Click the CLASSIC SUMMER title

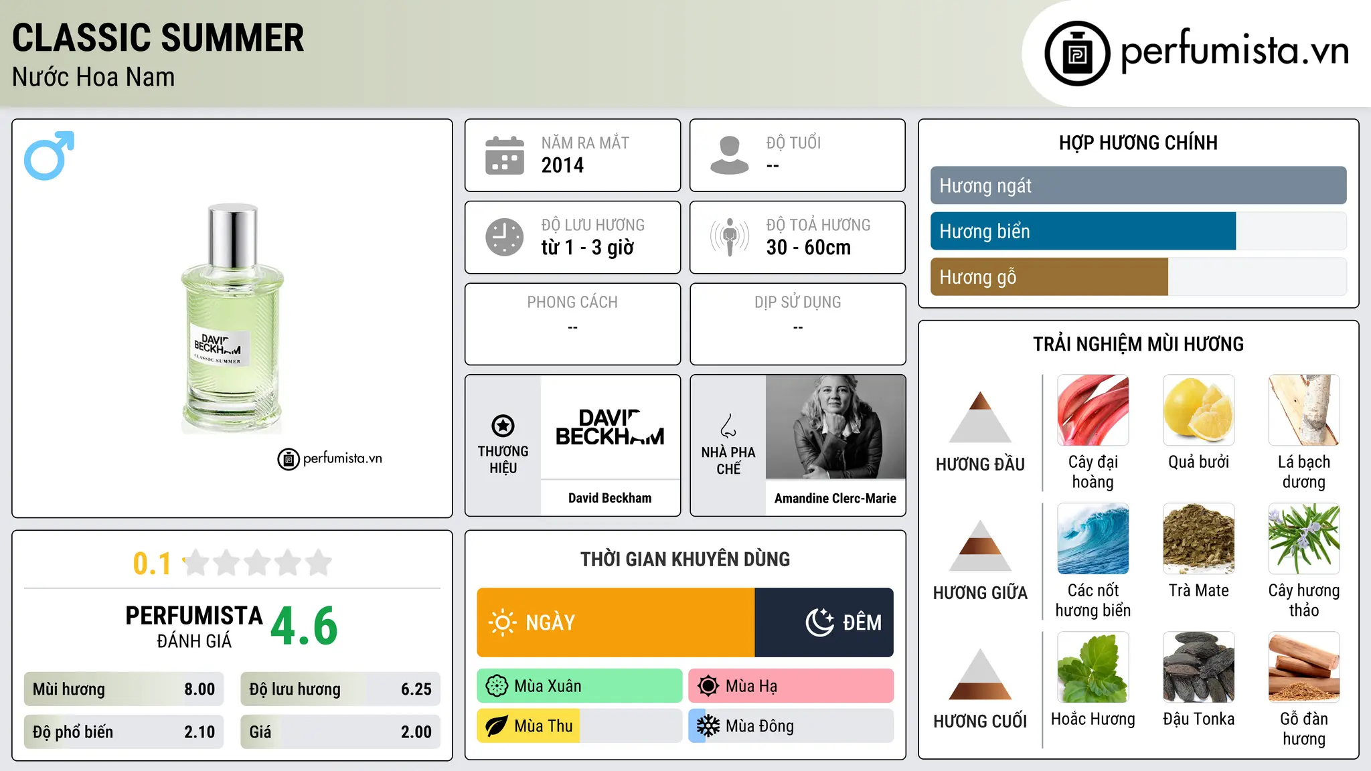click(158, 37)
